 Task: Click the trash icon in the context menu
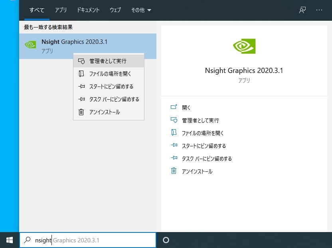point(81,112)
